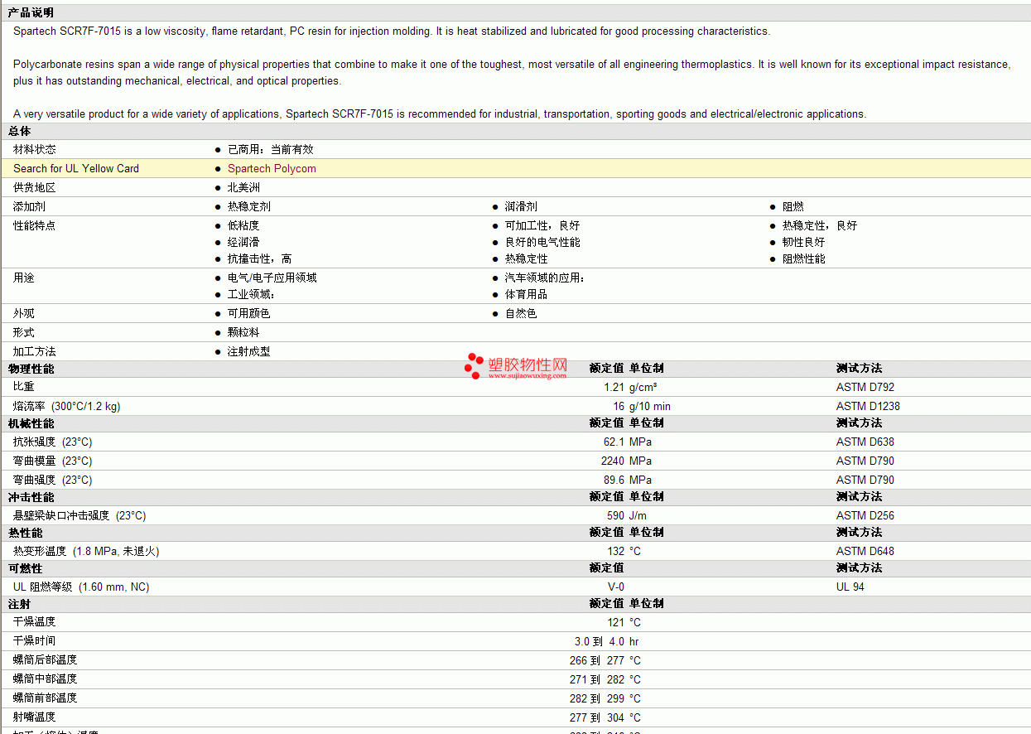Click the 弯曲强度 (23°C) row label
Screen dimensions: 1031x734
pyautogui.click(x=53, y=480)
